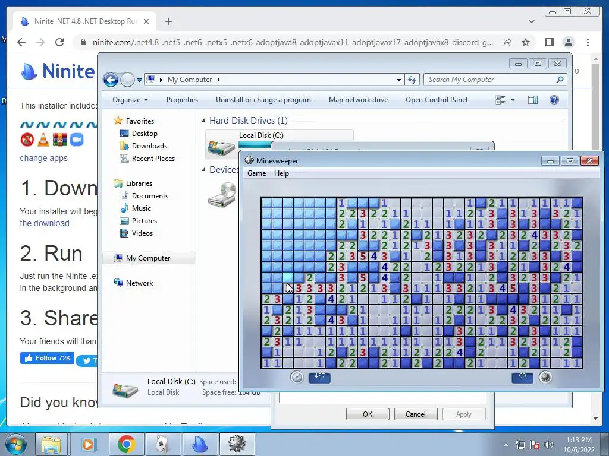The width and height of the screenshot is (609, 456).
Task: Click the Zoom icon on Ninite page
Action: 77,140
